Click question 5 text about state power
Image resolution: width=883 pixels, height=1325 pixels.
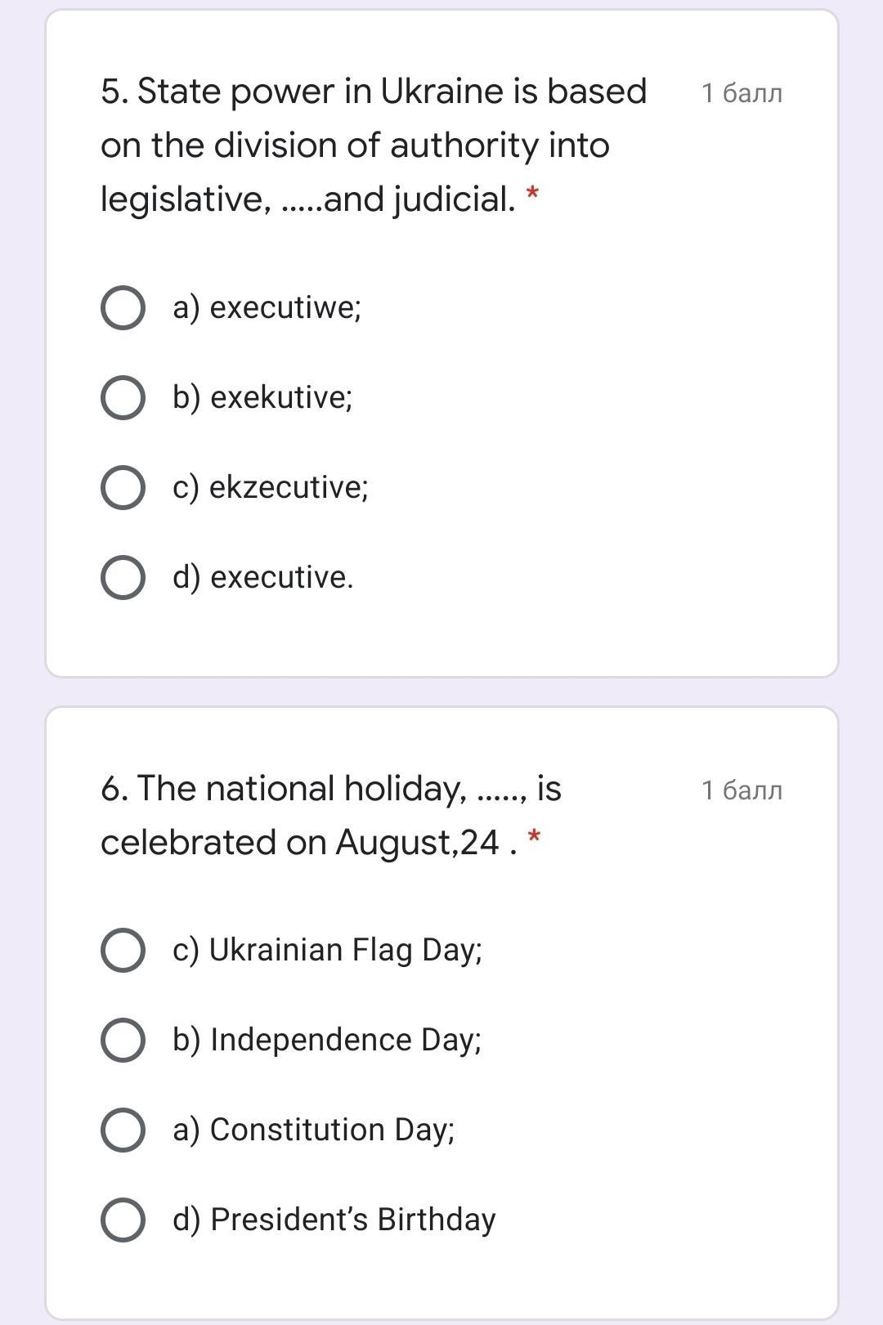click(374, 145)
